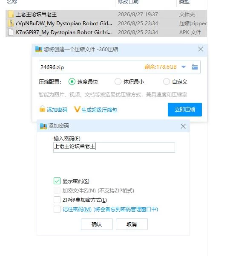This screenshot has height=256, width=233.
Task: Select the 自定义 radio button
Action: (x=167, y=81)
